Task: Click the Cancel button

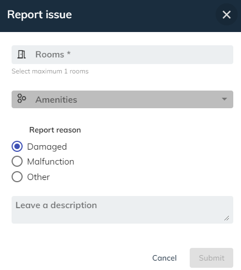Action: coord(164,258)
